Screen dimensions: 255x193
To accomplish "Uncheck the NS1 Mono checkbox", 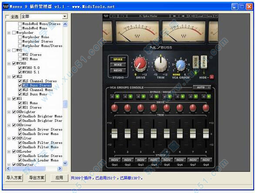I will pyautogui.click(x=20, y=103).
